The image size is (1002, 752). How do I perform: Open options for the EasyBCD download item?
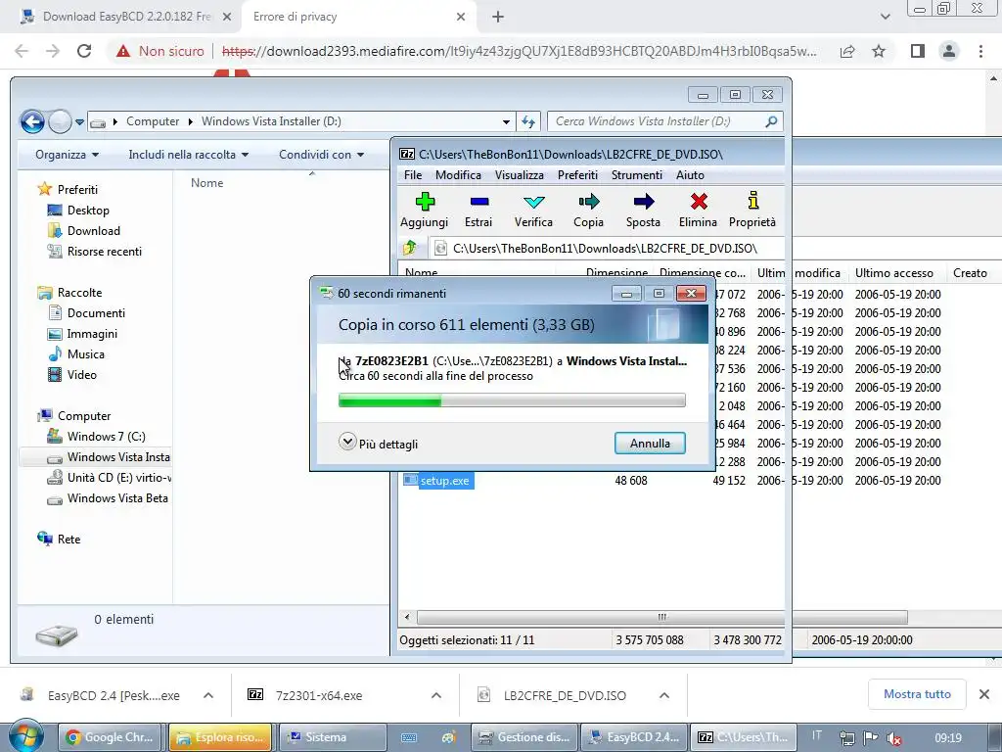click(208, 695)
